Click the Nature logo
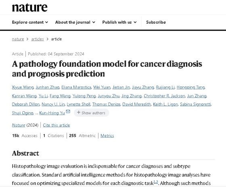 tap(30, 7)
